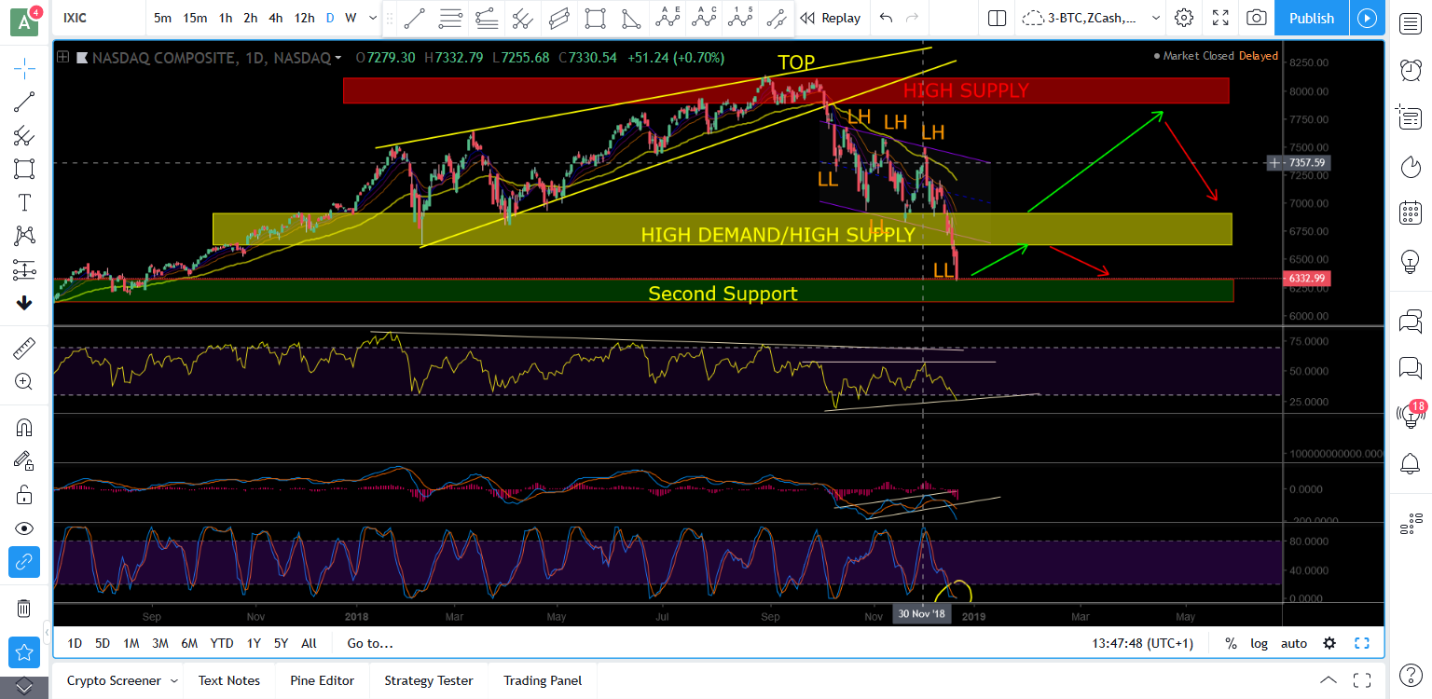Take a chart snapshot with camera icon
The width and height of the screenshot is (1432, 699).
(x=1257, y=18)
